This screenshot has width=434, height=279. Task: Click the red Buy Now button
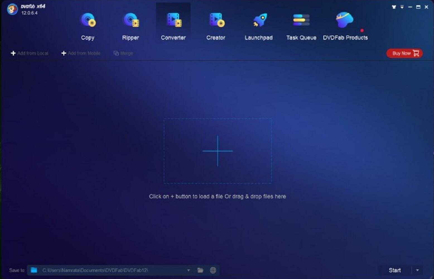click(404, 53)
